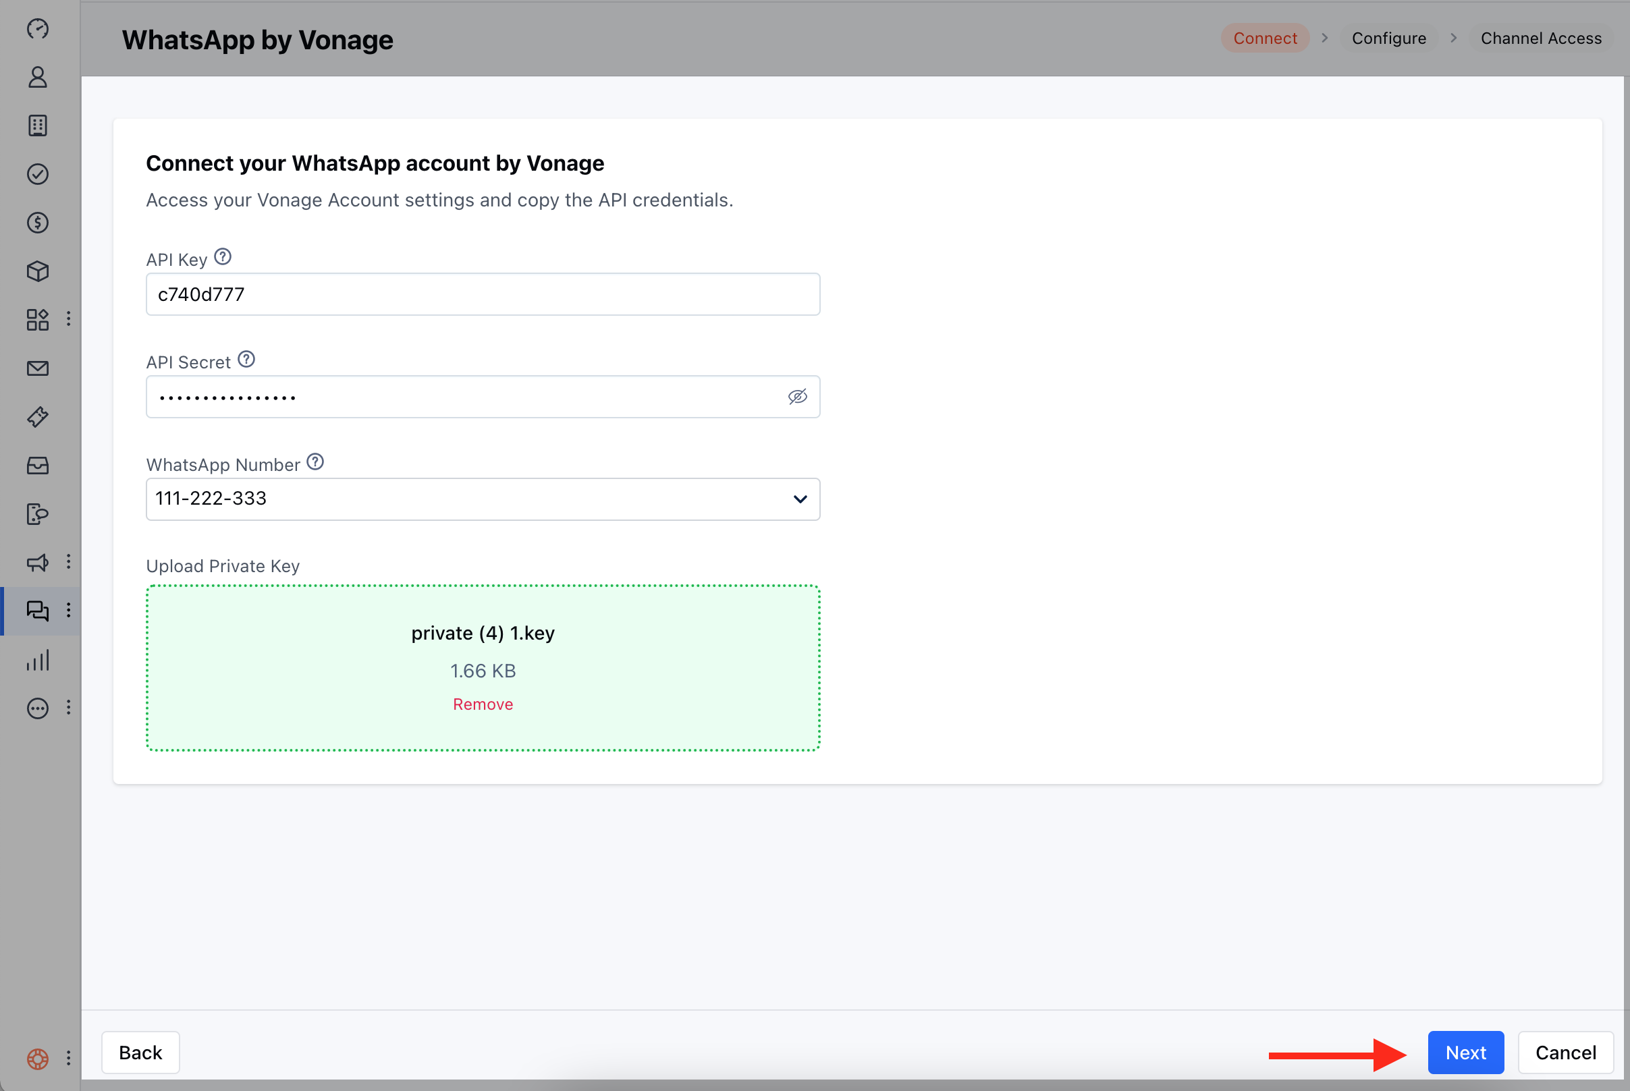The width and height of the screenshot is (1630, 1091).
Task: Open the document chat icon in sidebar
Action: (x=38, y=514)
